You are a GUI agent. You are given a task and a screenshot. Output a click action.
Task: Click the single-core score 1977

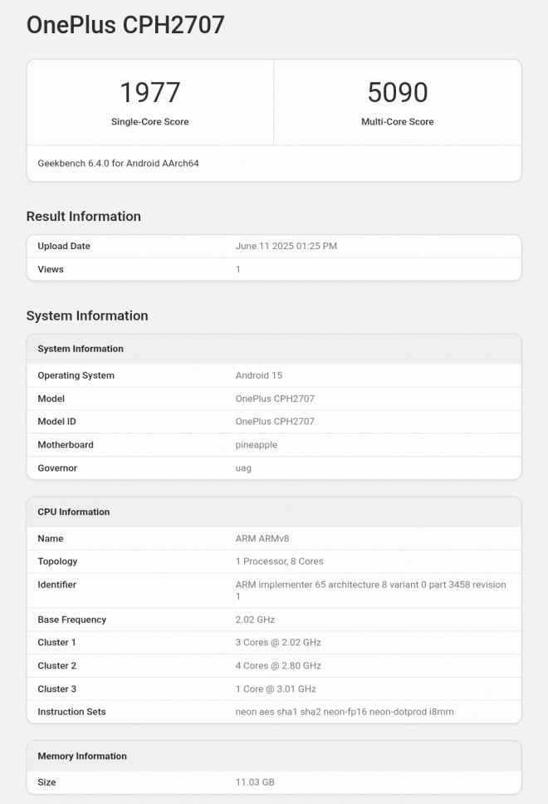pos(149,92)
